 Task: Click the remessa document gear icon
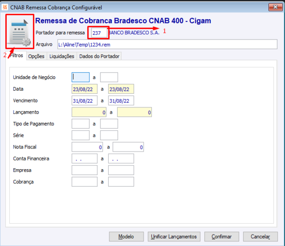(x=20, y=32)
